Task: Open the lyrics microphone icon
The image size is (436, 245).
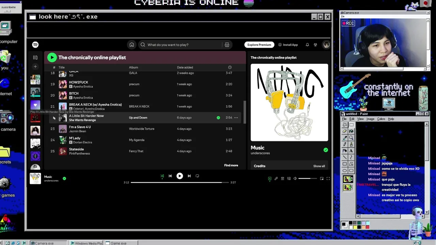Action: 276,178
